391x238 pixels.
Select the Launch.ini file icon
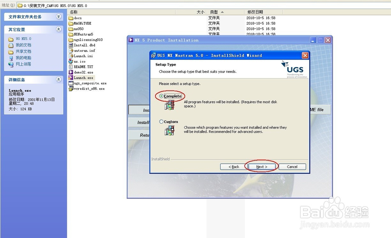[71, 56]
